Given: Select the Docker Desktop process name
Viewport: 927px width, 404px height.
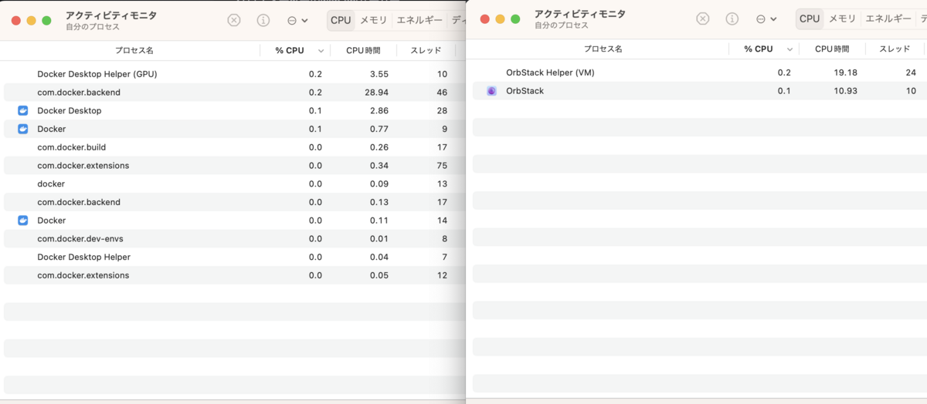Looking at the screenshot, I should tap(70, 110).
